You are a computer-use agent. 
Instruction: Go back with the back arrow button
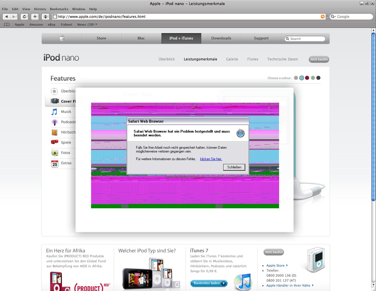(x=7, y=16)
